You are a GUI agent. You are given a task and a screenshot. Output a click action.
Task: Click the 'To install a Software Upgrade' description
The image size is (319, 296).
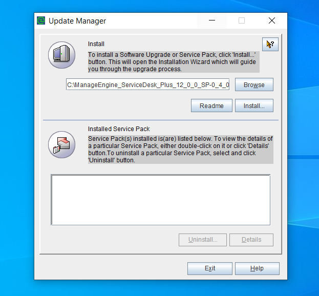[x=174, y=62]
